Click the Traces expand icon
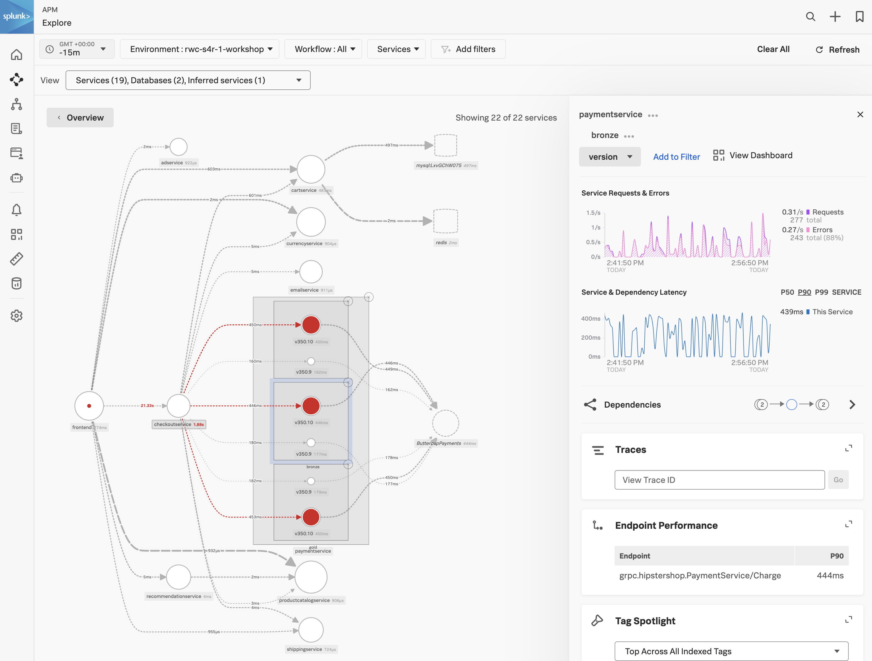This screenshot has width=872, height=661. [x=848, y=448]
